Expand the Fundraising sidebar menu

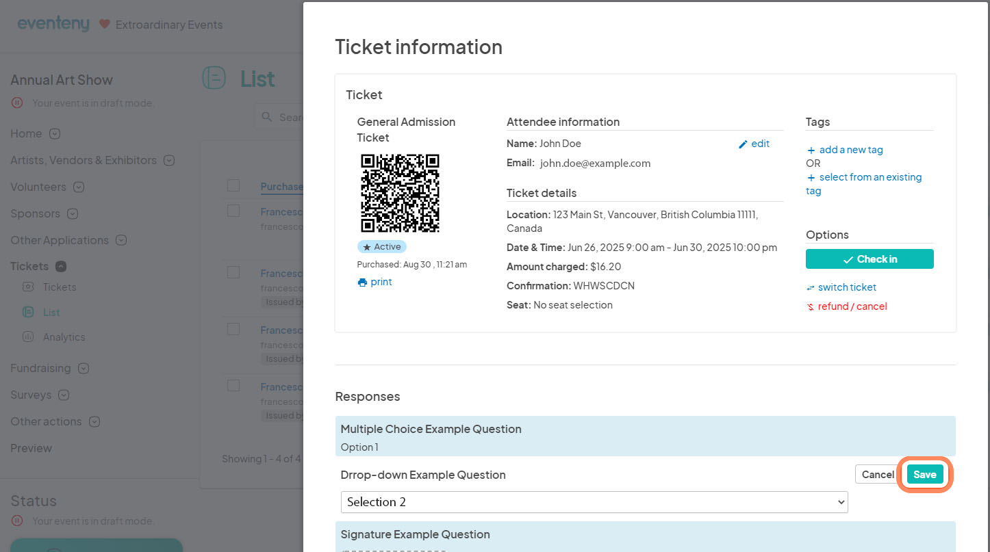[x=84, y=369]
